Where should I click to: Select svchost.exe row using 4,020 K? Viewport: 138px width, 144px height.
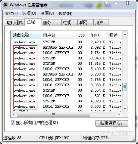coord(67,101)
